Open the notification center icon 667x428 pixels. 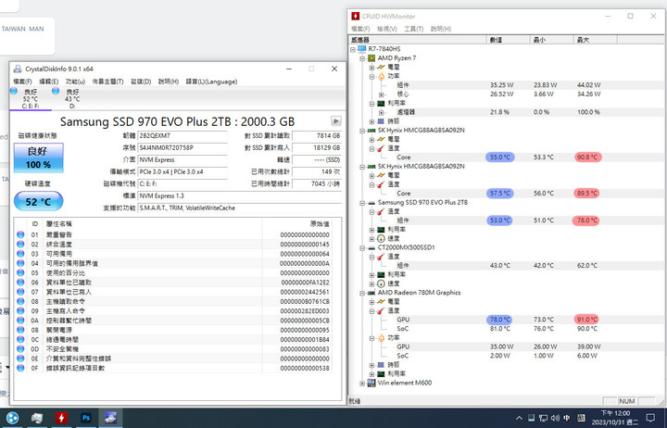tap(650, 418)
